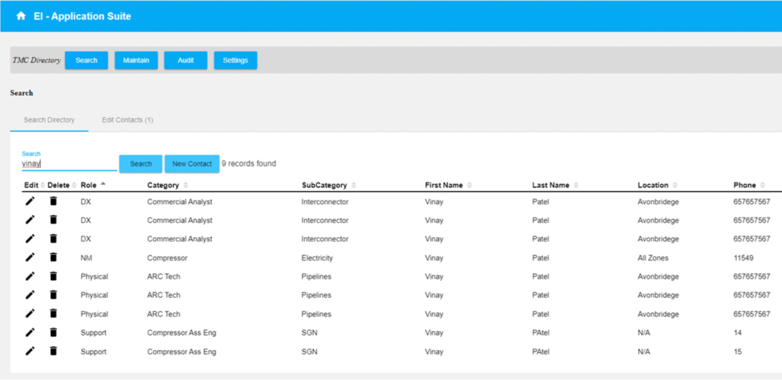The width and height of the screenshot is (782, 380).
Task: Focus the search field containing vinay
Action: pos(68,164)
